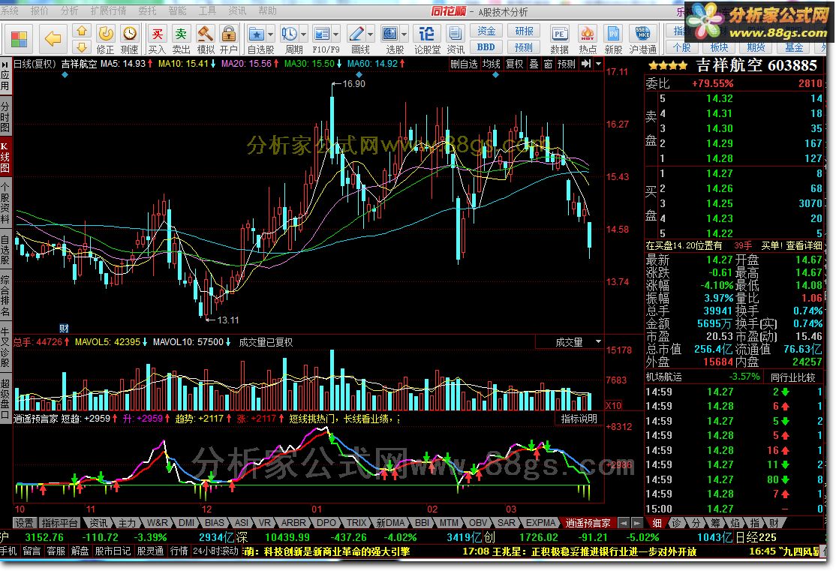Click the right blue diamond chart marker
836x571 pixels.
click(495, 75)
